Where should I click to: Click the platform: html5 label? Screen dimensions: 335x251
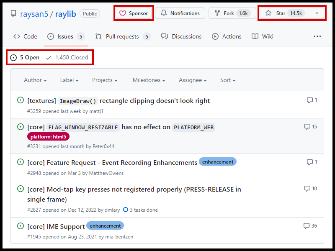pos(49,137)
